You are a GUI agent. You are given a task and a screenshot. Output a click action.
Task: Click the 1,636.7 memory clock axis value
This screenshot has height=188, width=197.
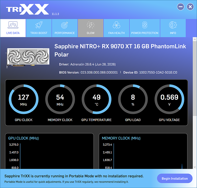[107, 160]
